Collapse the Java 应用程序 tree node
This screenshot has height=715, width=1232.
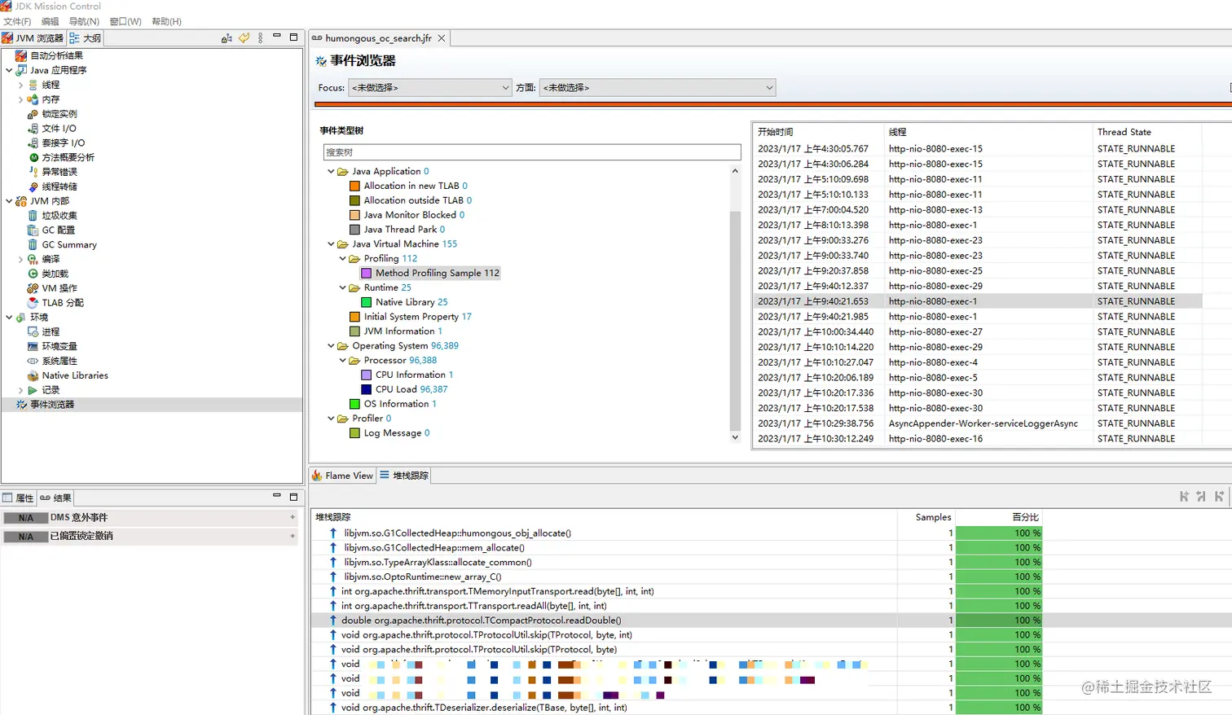click(9, 70)
